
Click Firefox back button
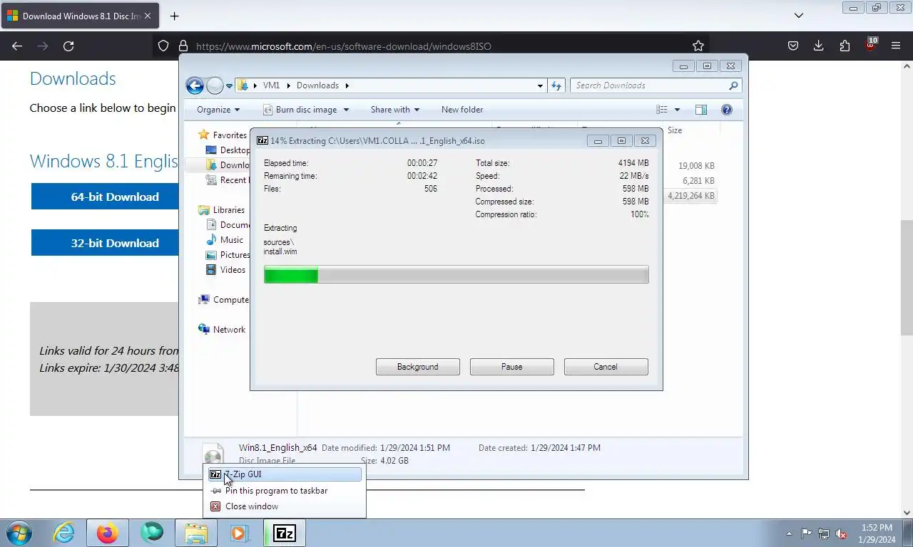pyautogui.click(x=17, y=46)
